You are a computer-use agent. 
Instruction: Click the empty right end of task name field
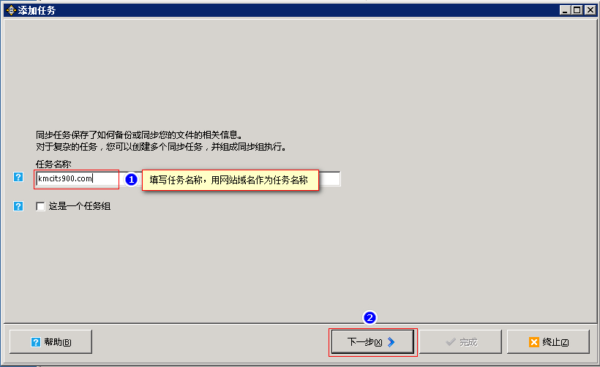(329, 179)
